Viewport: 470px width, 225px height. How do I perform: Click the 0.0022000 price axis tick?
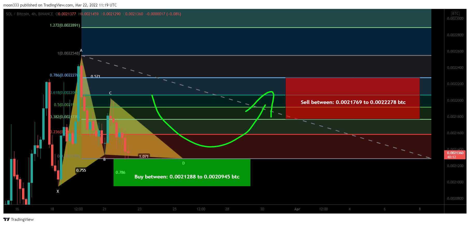pos(455,100)
